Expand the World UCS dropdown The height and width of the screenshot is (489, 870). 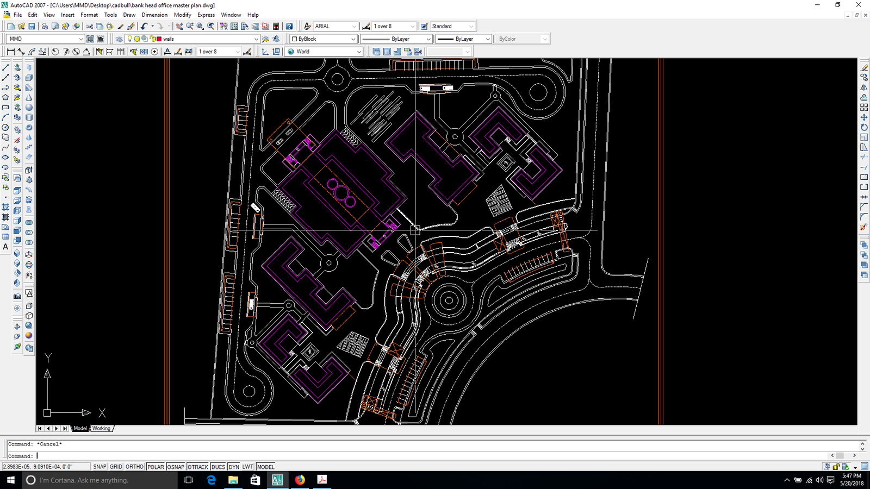pos(359,52)
